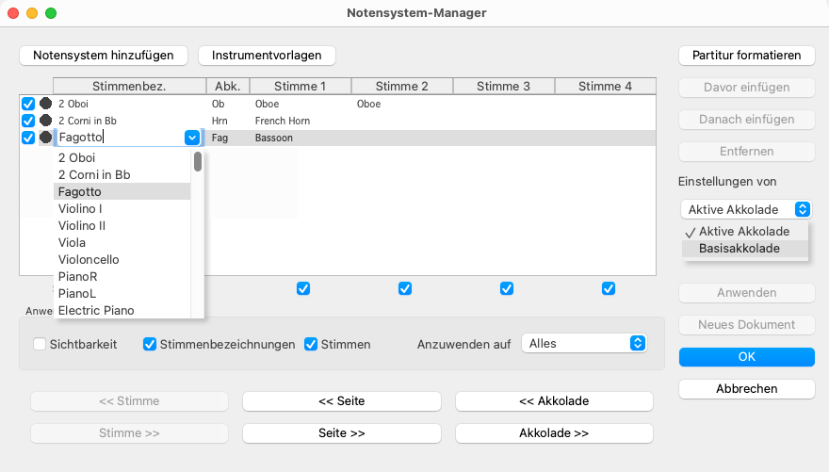
Task: Choose Violoncello in the instrument list
Action: 89,259
